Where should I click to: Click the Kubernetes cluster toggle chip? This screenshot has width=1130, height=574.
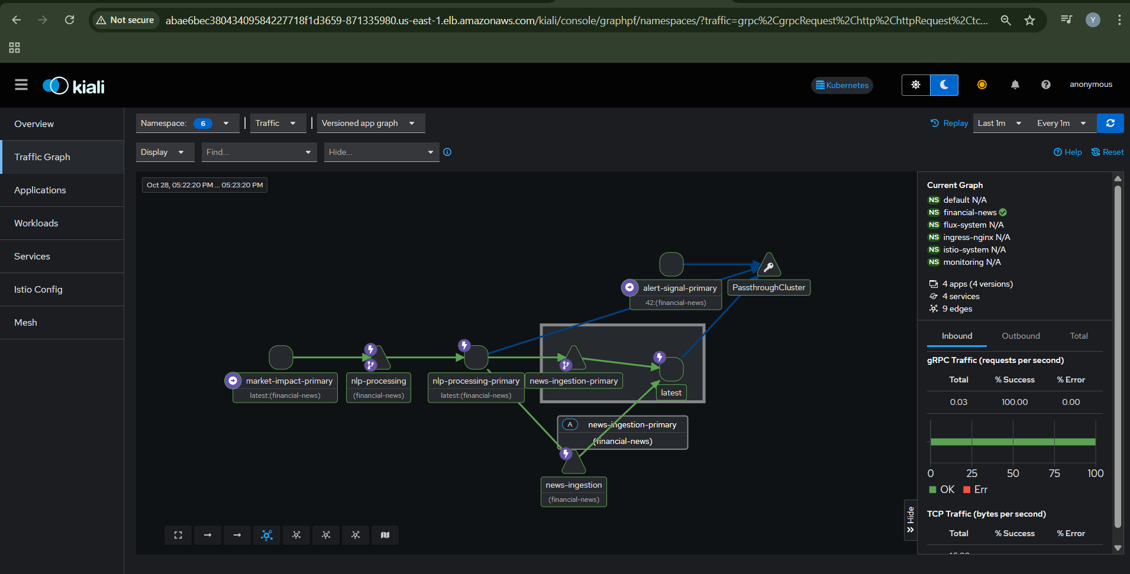(x=841, y=85)
